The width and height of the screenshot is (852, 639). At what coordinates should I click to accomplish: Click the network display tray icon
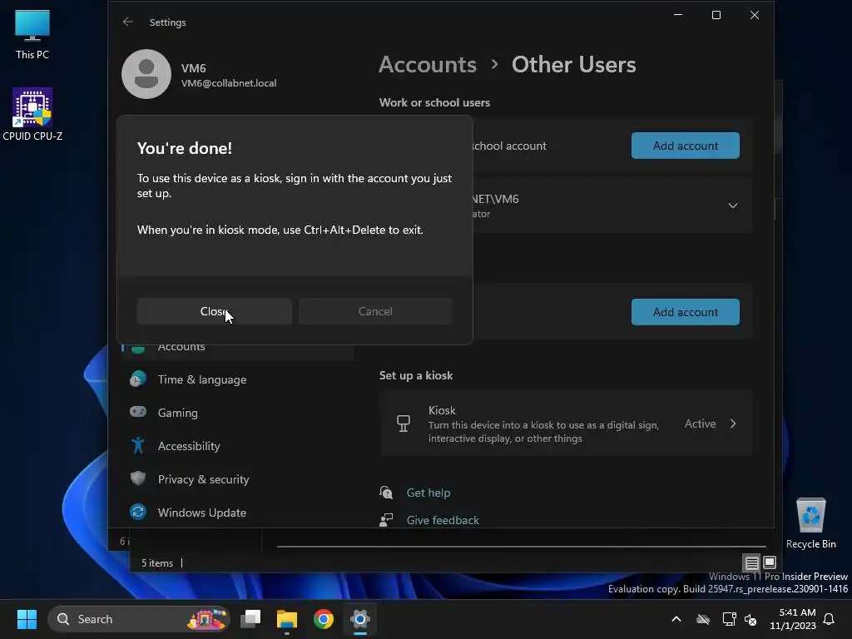pos(729,619)
